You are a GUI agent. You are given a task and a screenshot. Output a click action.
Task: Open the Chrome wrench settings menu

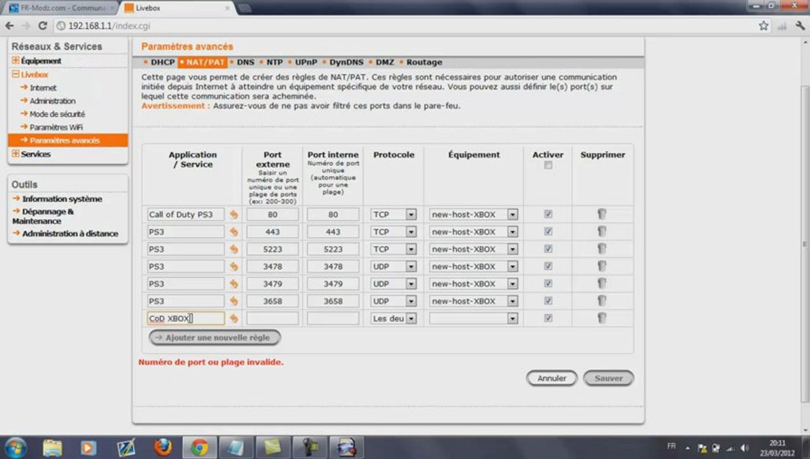point(799,26)
